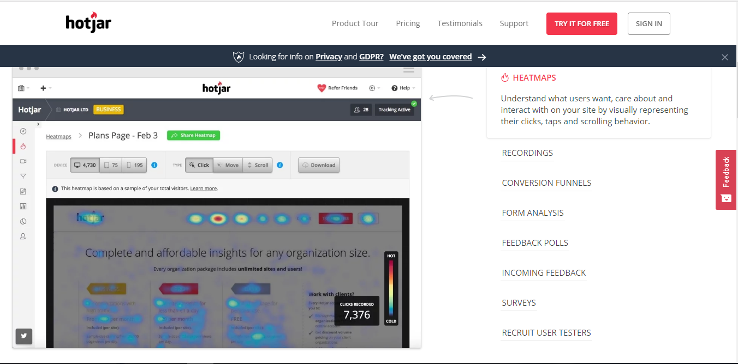Viewport: 738px width, 364px height.
Task: Select SURVEYS feature
Action: pyautogui.click(x=519, y=303)
